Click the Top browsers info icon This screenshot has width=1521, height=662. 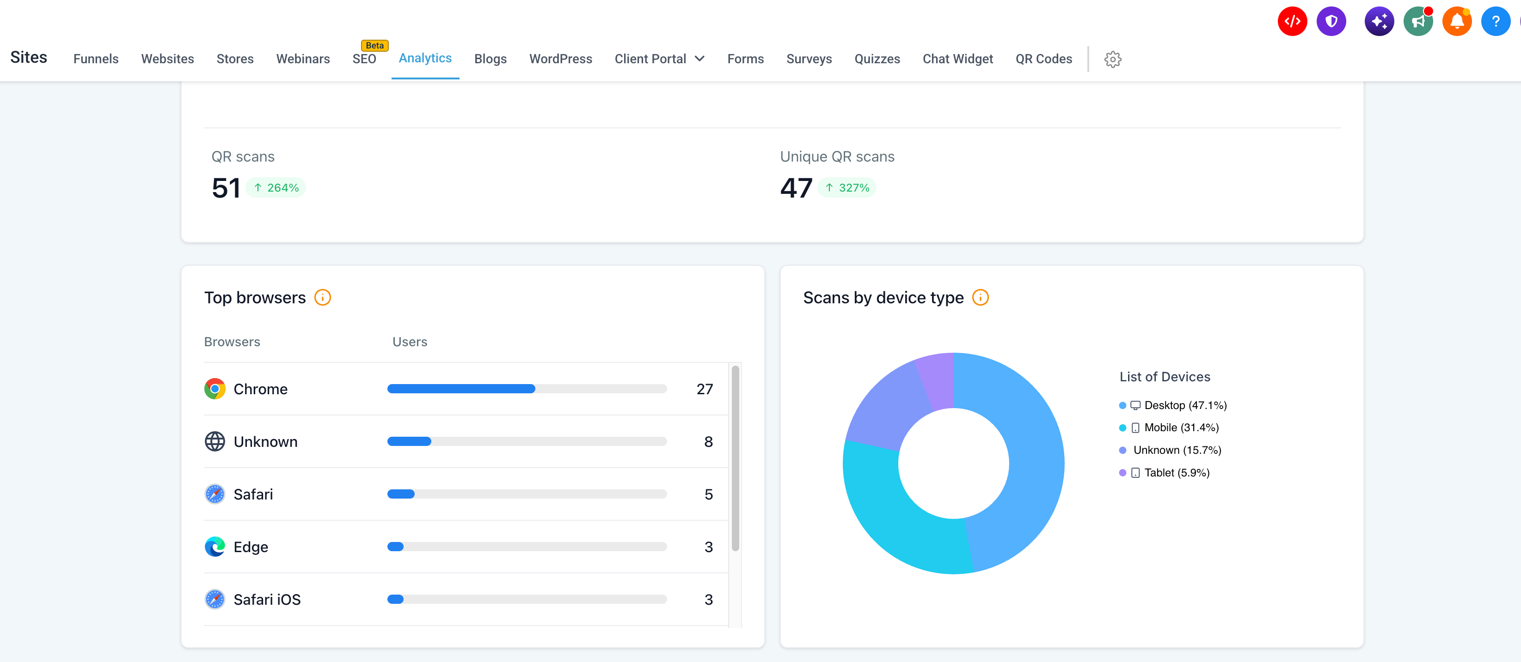point(322,297)
